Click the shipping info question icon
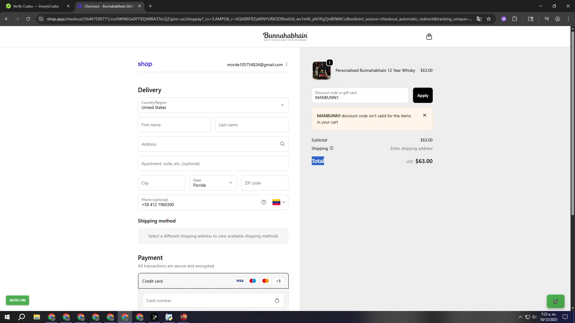The height and width of the screenshot is (323, 575). coord(332,148)
